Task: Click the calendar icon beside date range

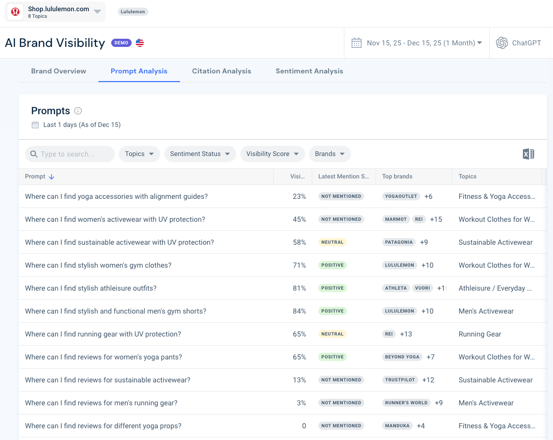Action: pos(357,43)
